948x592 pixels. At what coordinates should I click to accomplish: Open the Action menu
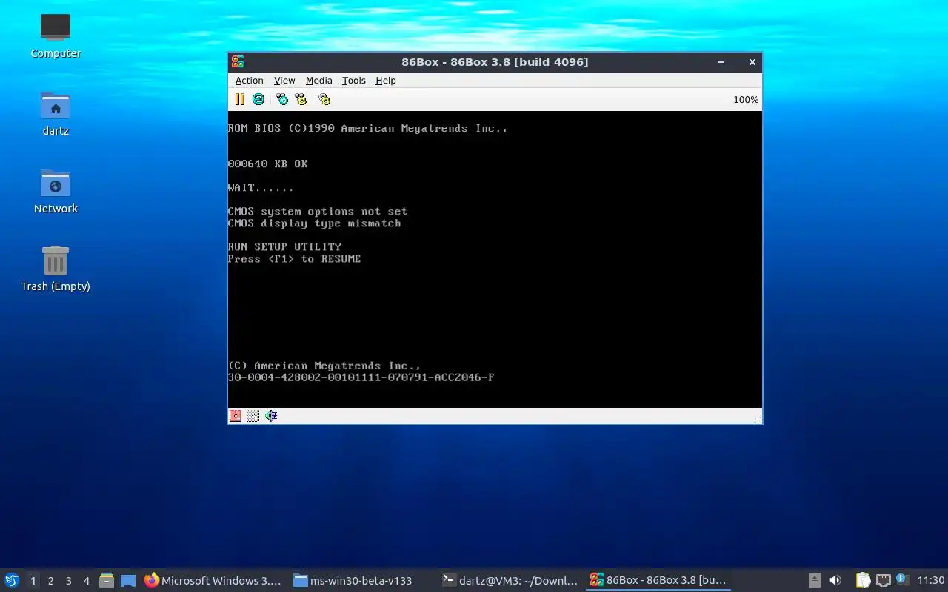(x=249, y=81)
